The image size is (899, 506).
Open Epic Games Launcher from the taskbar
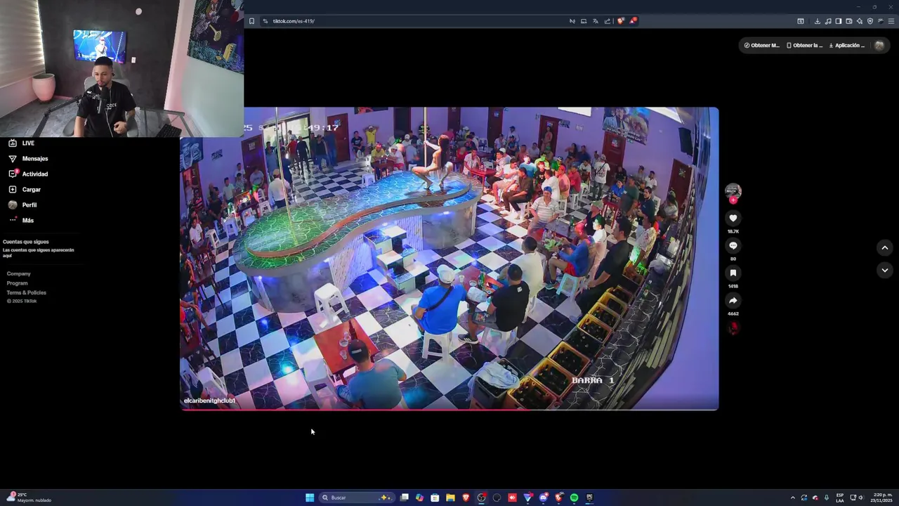(x=589, y=498)
